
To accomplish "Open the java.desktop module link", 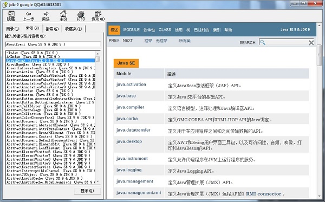I will (129, 141).
